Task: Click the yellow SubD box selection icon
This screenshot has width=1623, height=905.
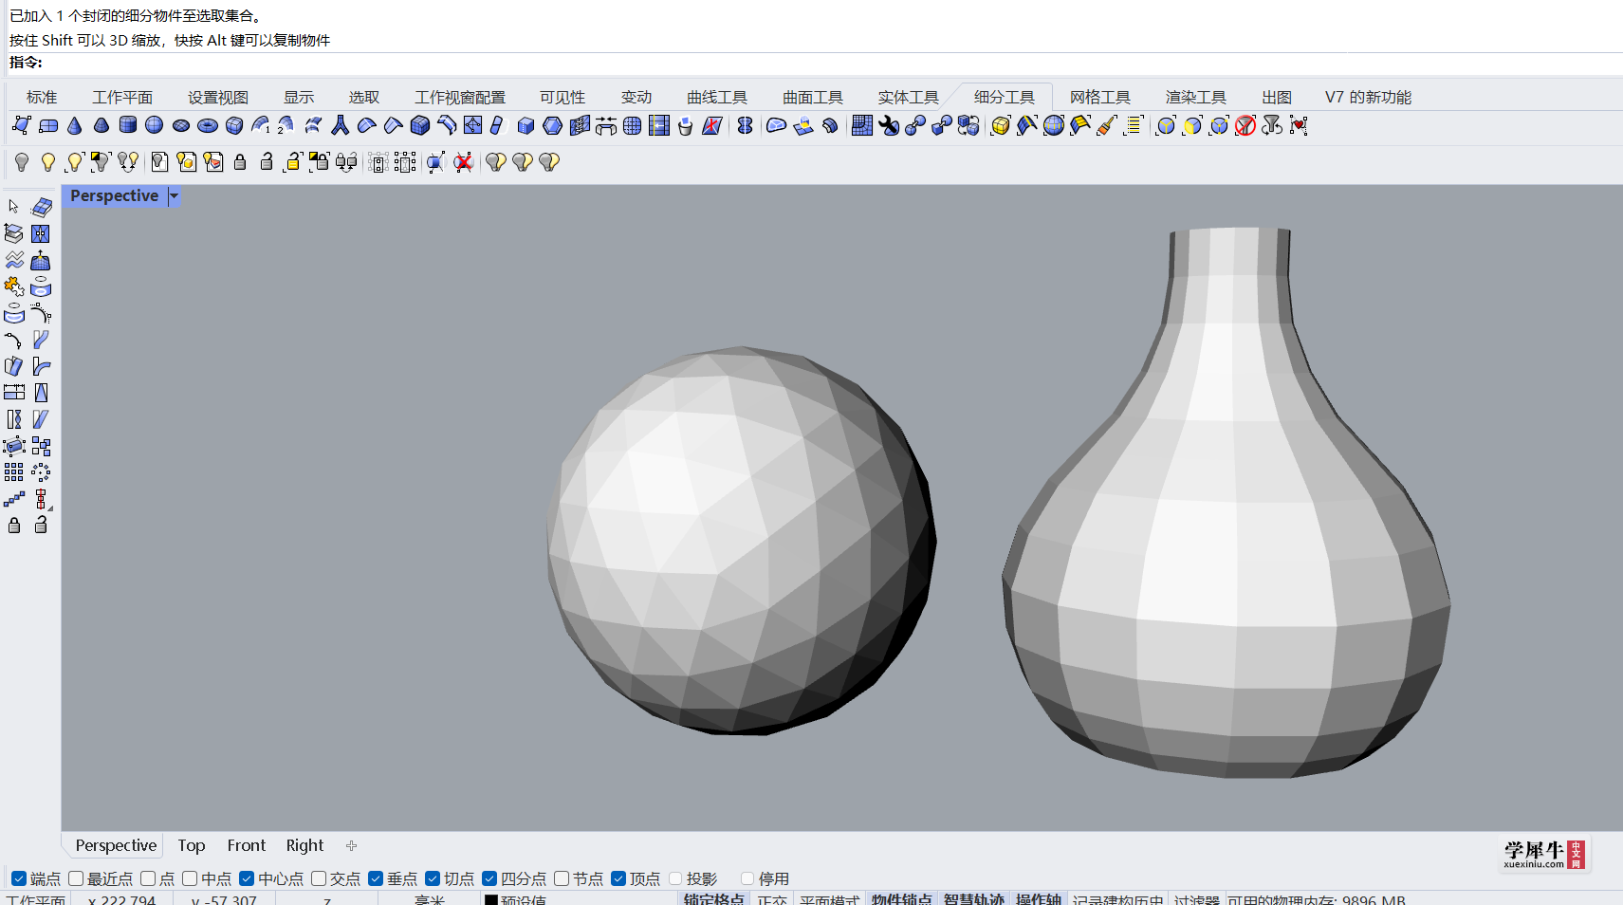Action: [x=1001, y=125]
